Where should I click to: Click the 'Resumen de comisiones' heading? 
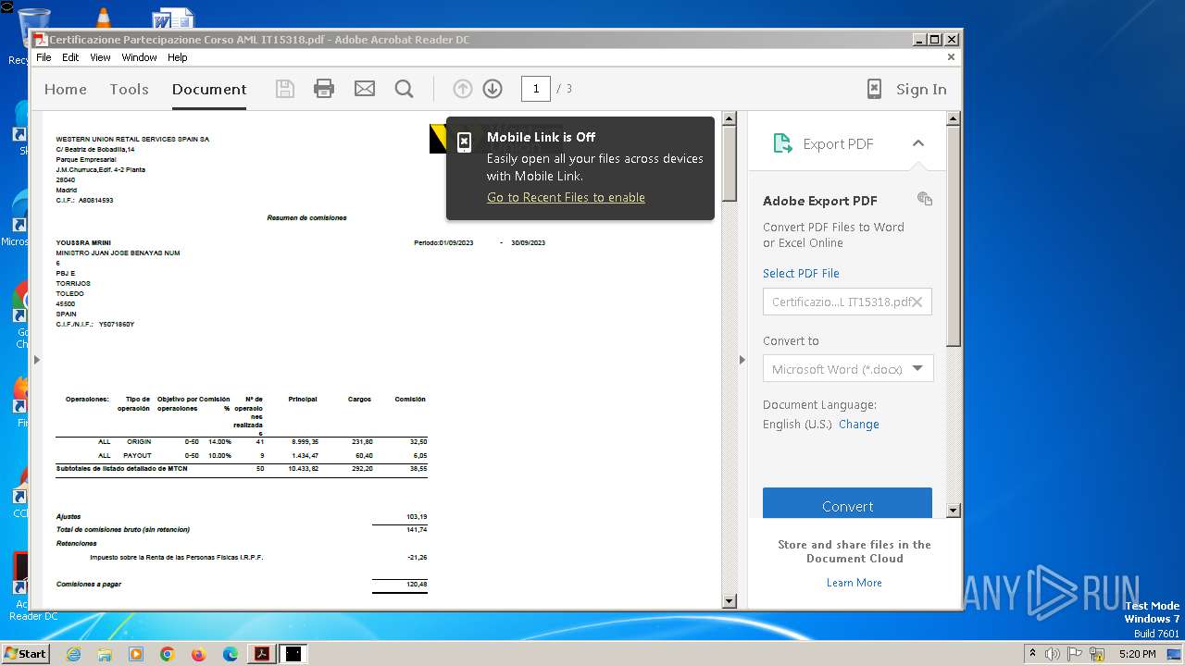[306, 218]
